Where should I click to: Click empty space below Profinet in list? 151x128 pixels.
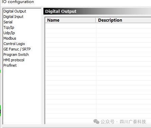22,96
